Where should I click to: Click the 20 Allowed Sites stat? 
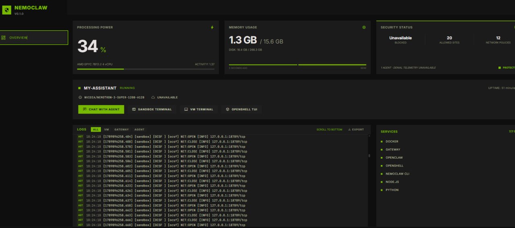pyautogui.click(x=449, y=40)
